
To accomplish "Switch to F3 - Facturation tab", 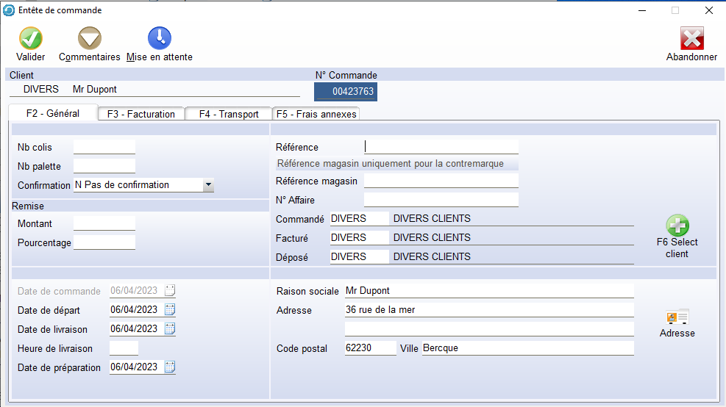I will [x=141, y=114].
